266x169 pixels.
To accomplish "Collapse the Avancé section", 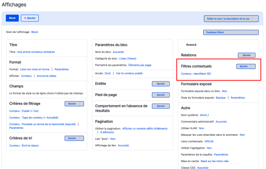I will tap(191, 45).
